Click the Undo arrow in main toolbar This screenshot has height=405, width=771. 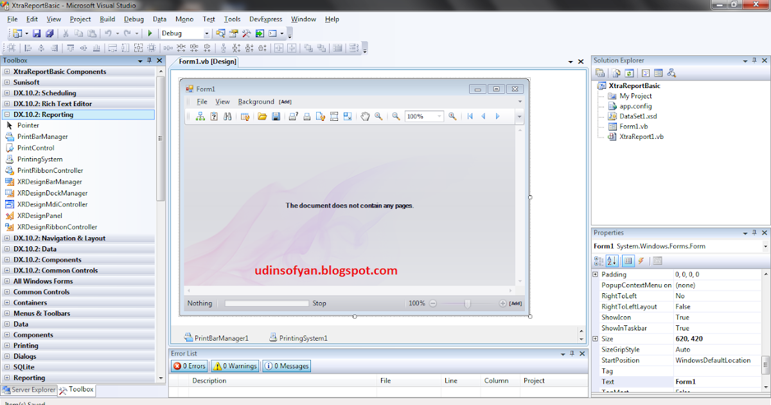point(108,33)
